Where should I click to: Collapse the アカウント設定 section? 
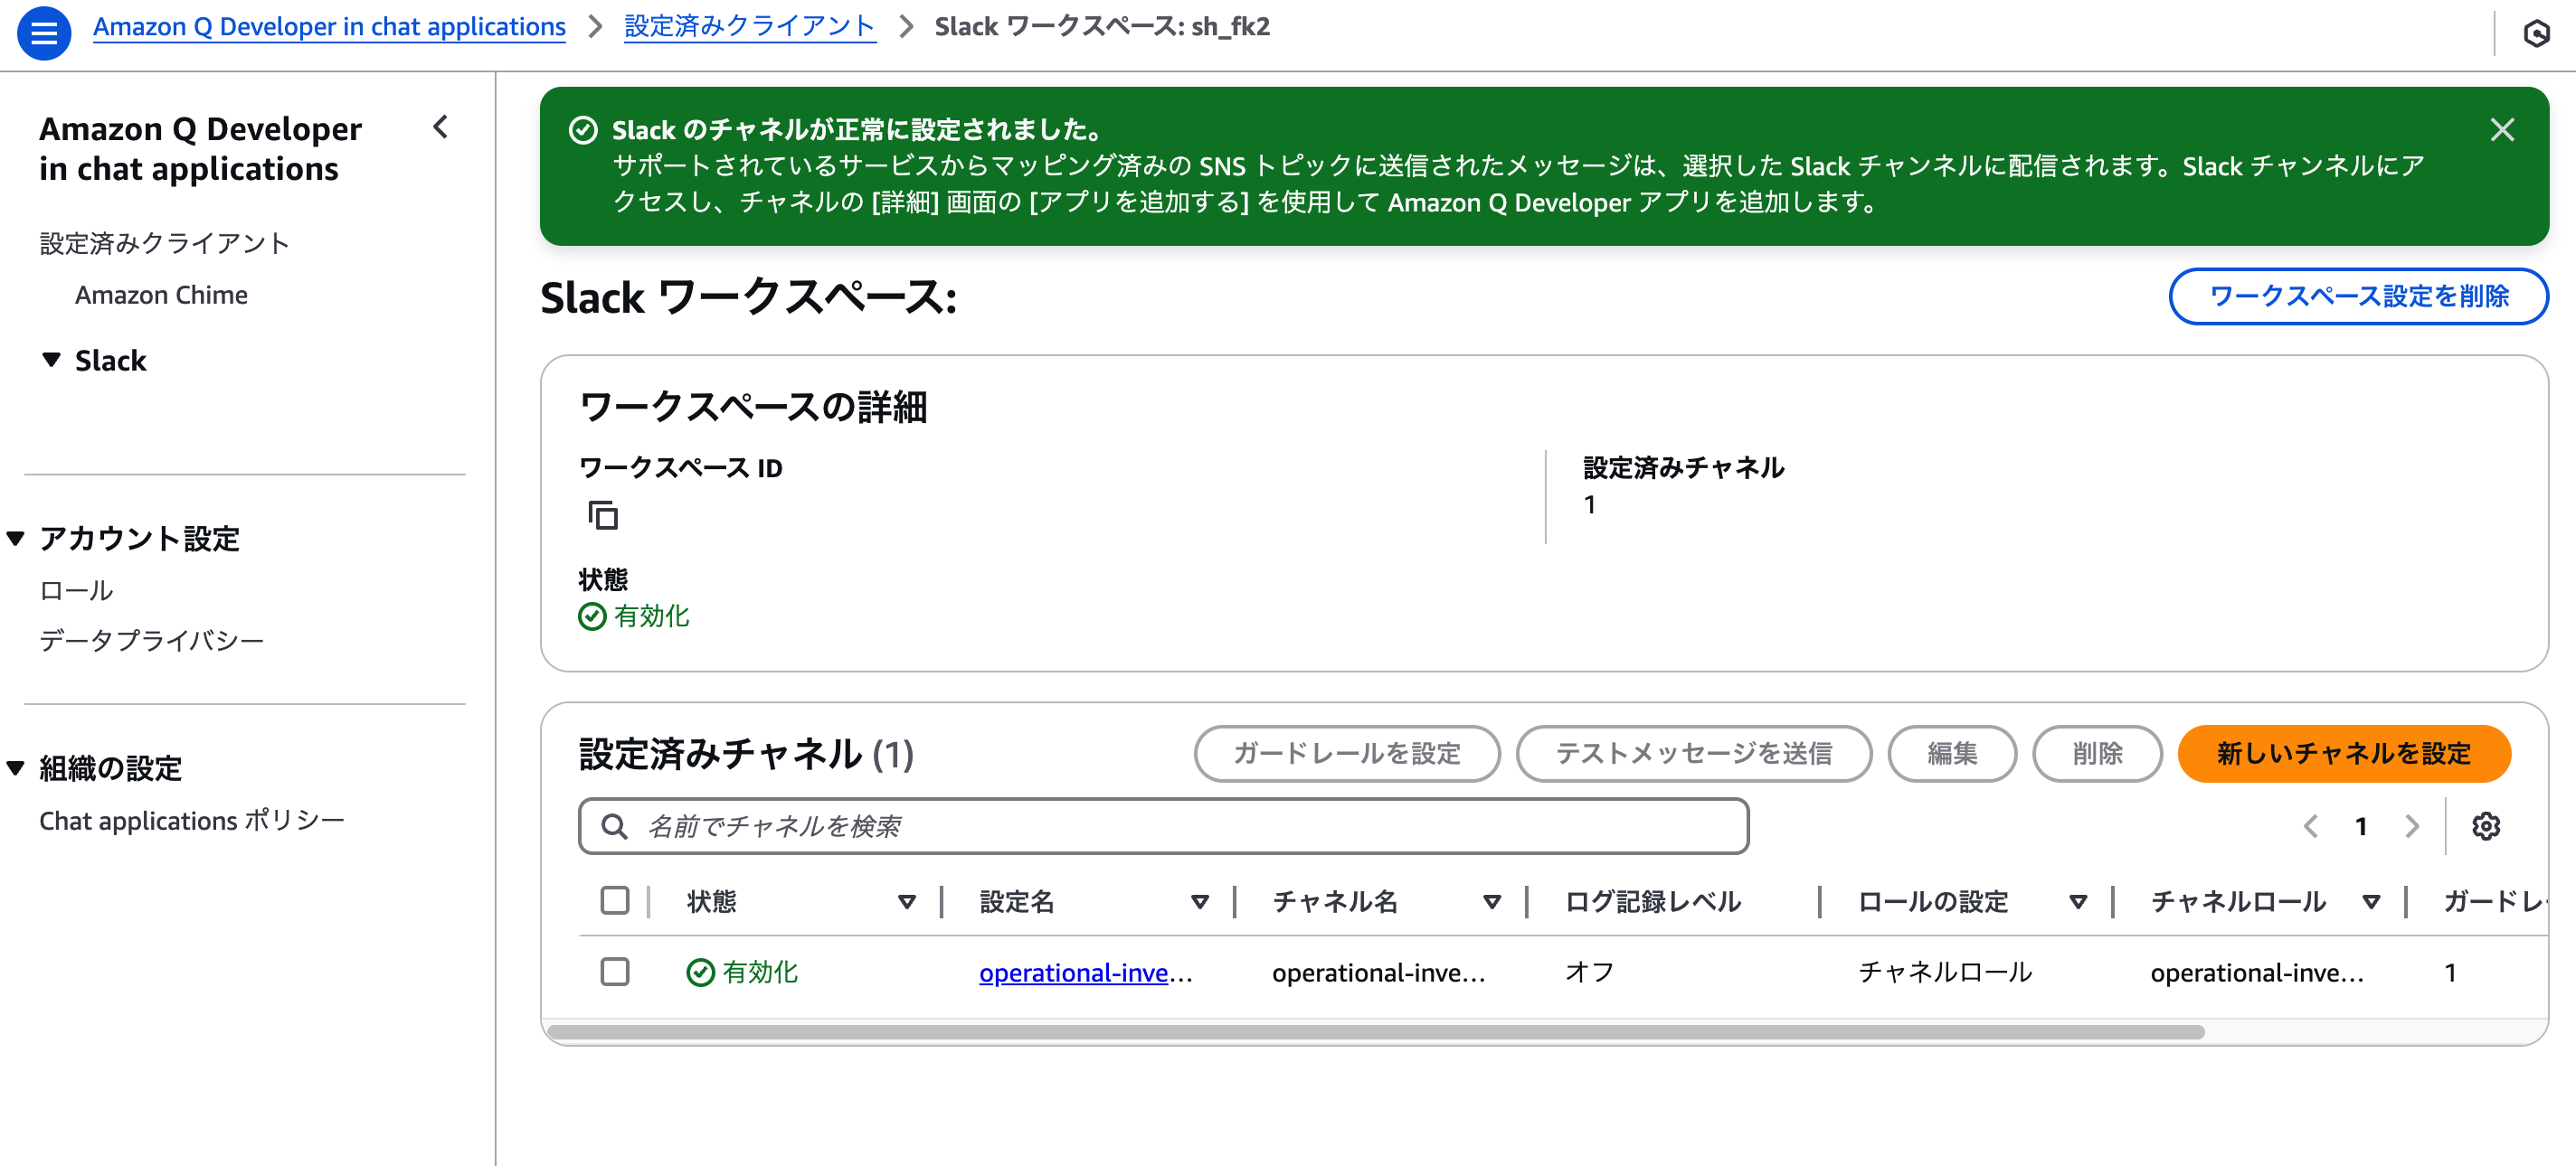[x=16, y=539]
